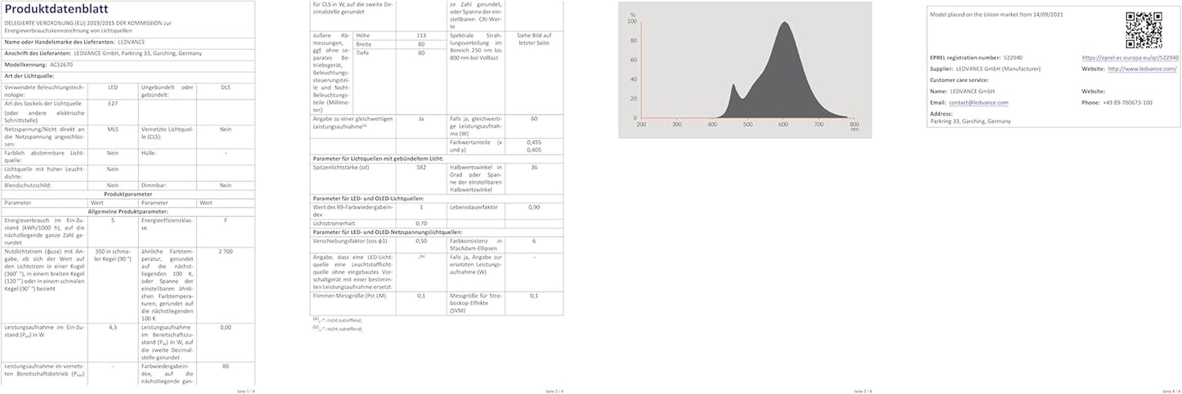Click the Produktparameter table section header

point(128,194)
